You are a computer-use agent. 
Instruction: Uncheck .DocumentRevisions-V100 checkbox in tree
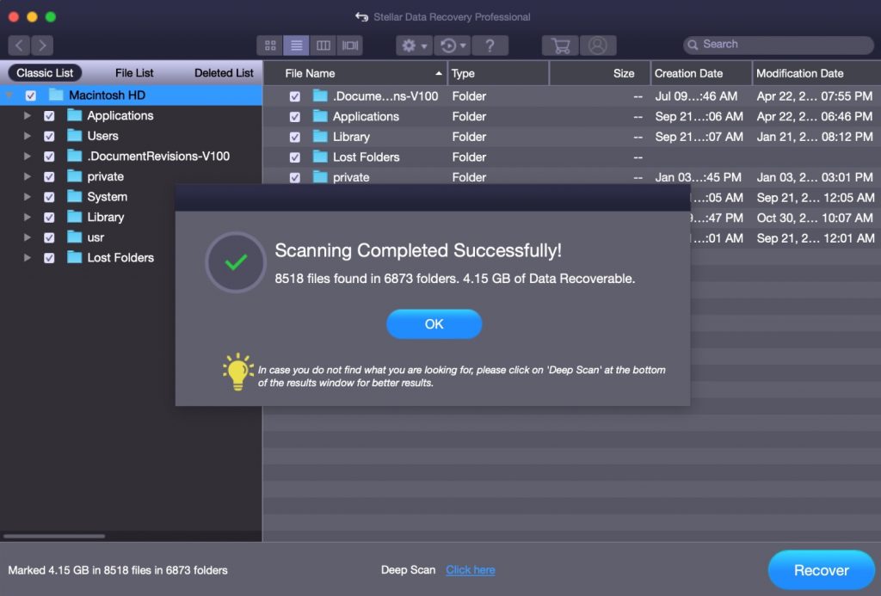49,157
